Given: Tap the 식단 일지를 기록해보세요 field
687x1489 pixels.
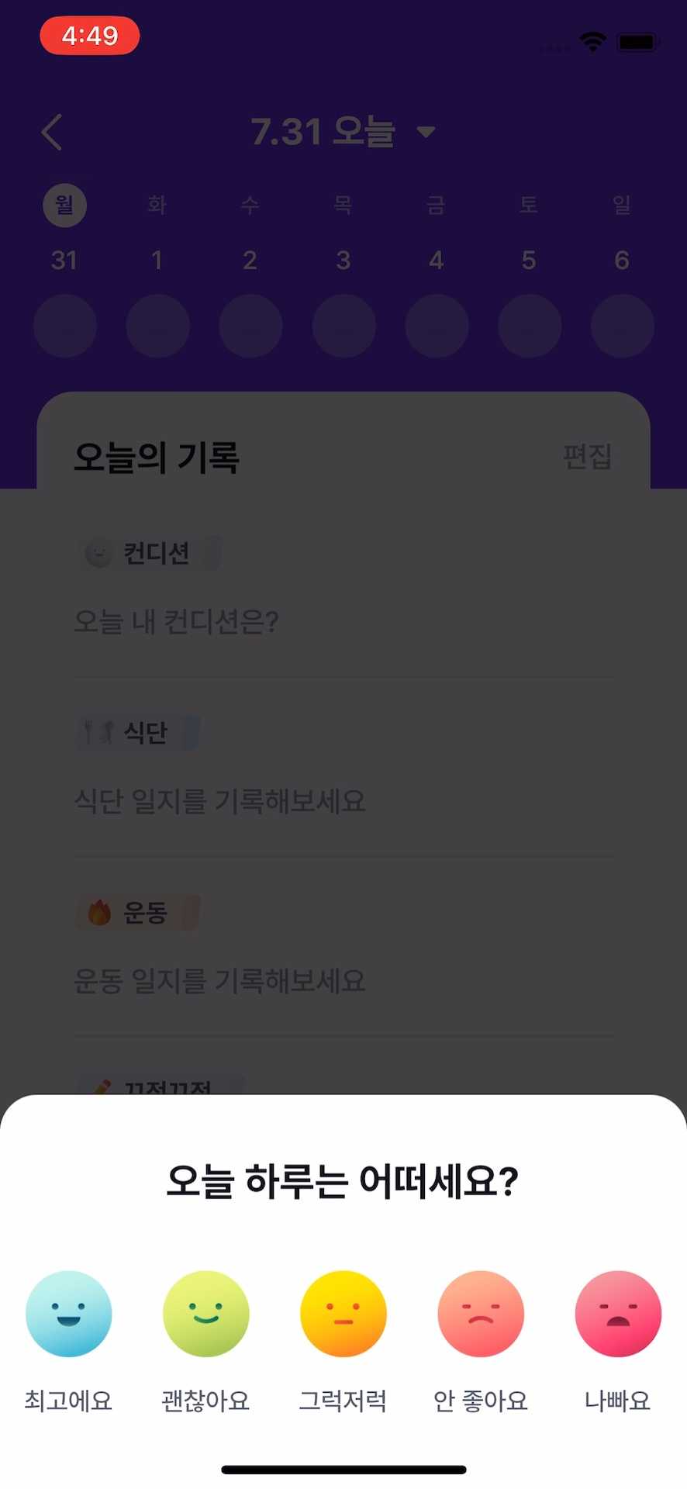Looking at the screenshot, I should click(x=219, y=800).
